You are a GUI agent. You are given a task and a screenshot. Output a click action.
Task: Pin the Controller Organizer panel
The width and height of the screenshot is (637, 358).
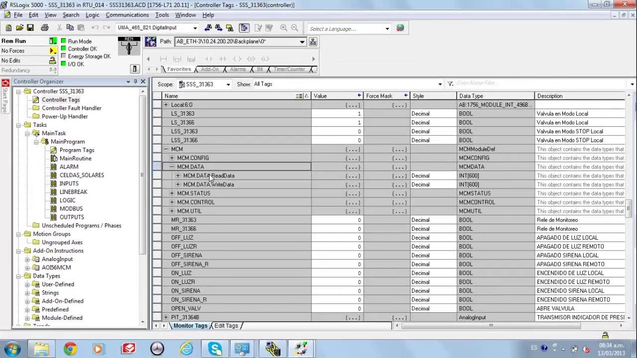[135, 82]
